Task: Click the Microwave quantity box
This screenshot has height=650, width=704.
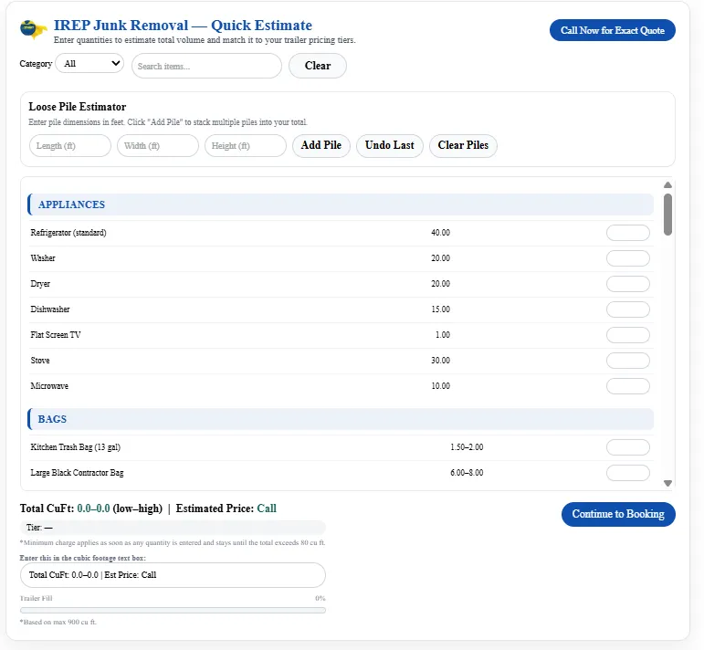Action: coord(627,386)
